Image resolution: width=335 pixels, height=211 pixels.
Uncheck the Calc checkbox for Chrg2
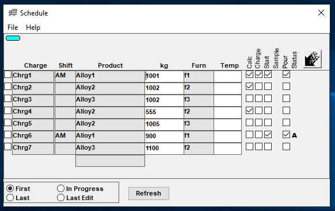249,87
